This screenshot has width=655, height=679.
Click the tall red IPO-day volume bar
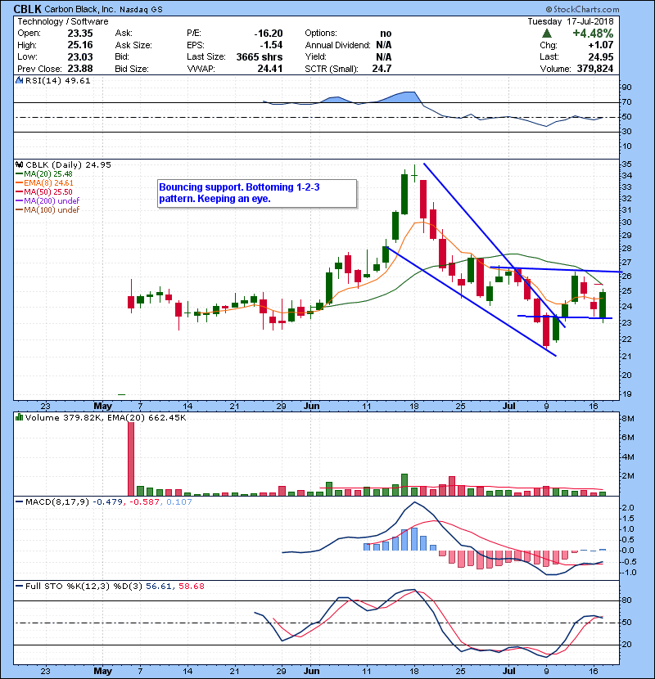pos(131,459)
